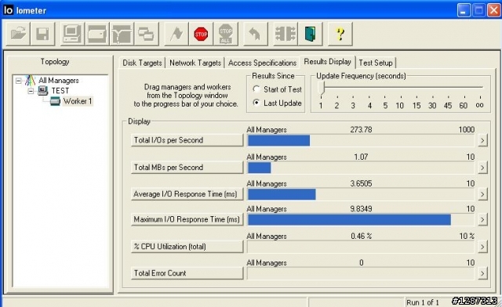The width and height of the screenshot is (502, 307).
Task: Click the 0.46 % CPU value
Action: pos(361,236)
